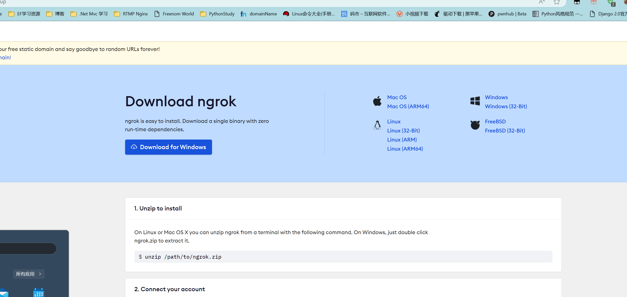Download the Linux (ARM64) build
This screenshot has height=297, width=627.
click(x=405, y=149)
